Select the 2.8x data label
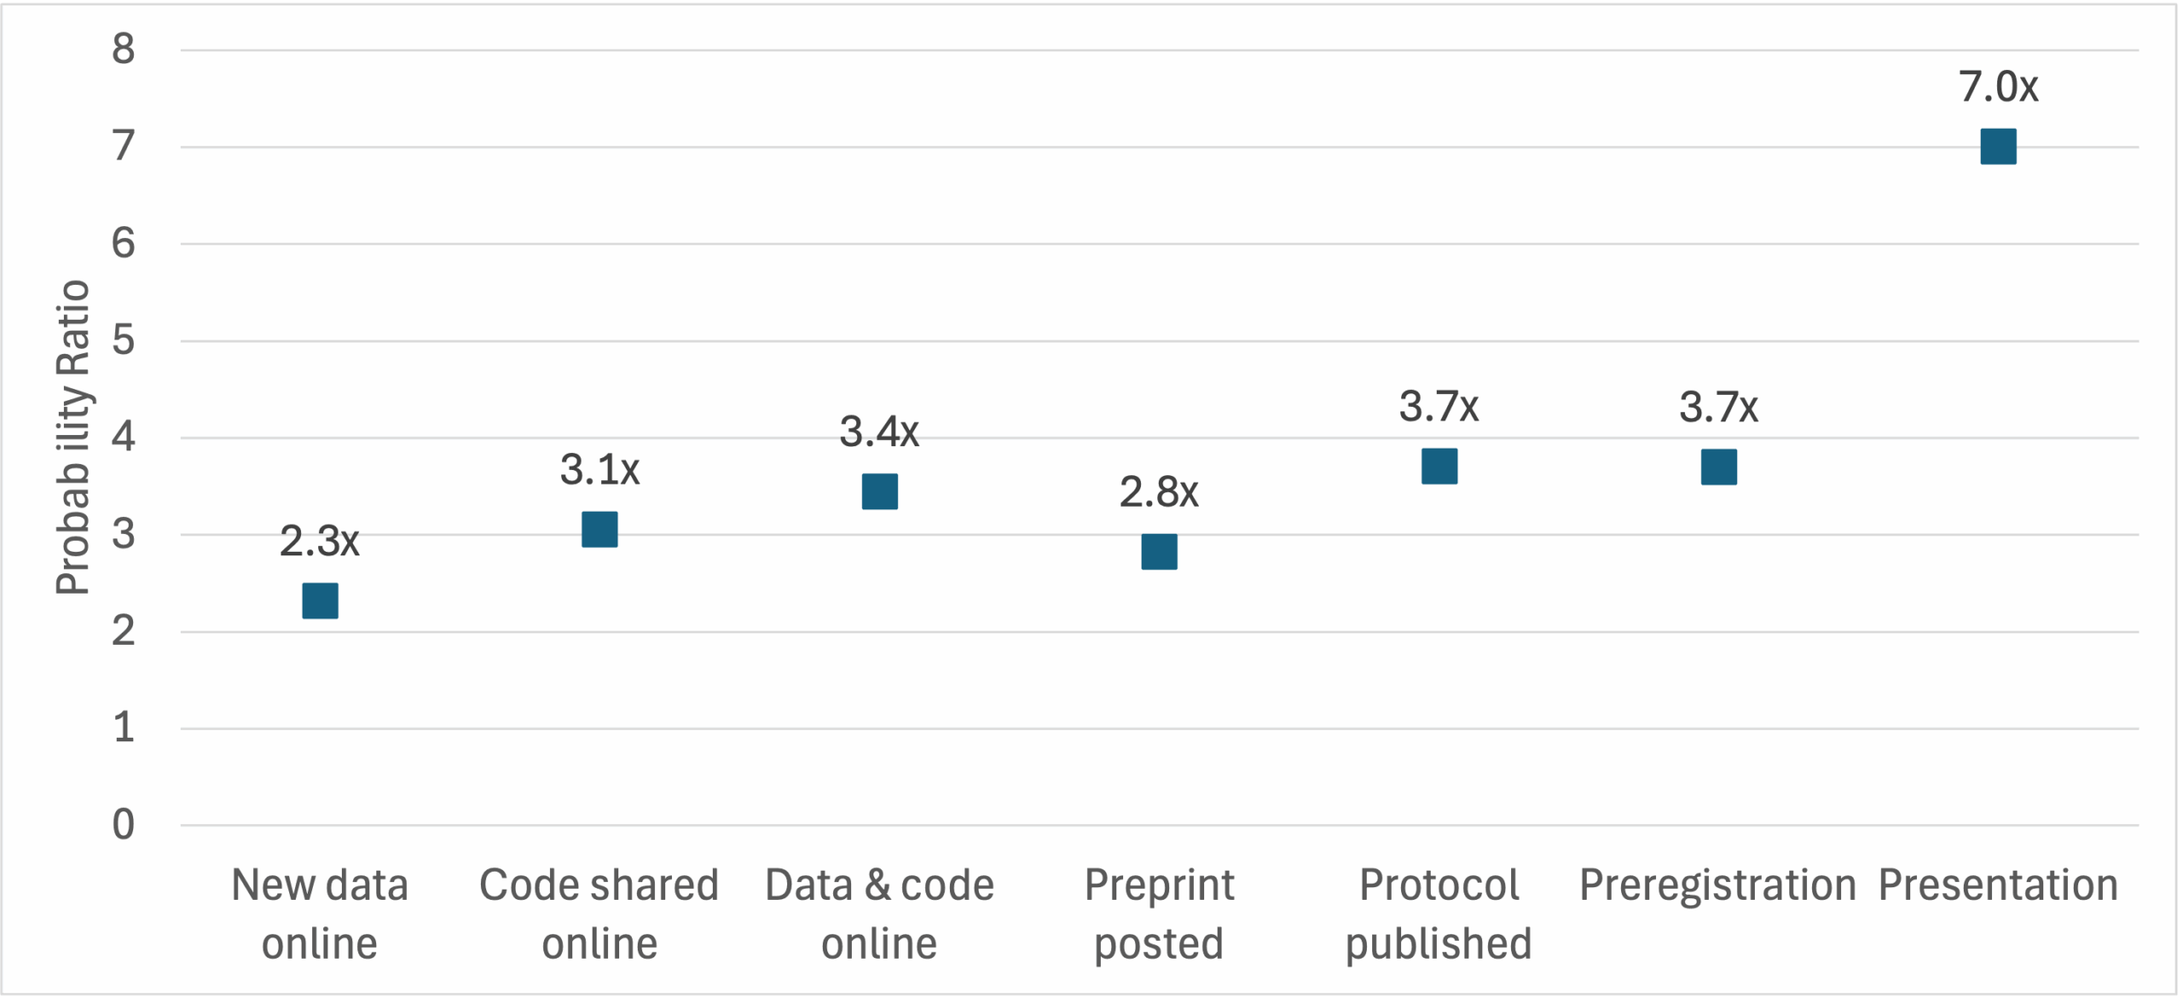This screenshot has width=2183, height=998. [x=1159, y=492]
